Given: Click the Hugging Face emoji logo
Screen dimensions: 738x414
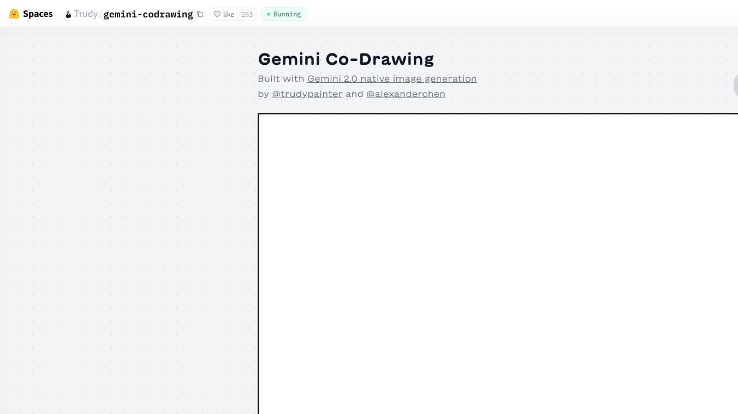Looking at the screenshot, I should click(14, 14).
